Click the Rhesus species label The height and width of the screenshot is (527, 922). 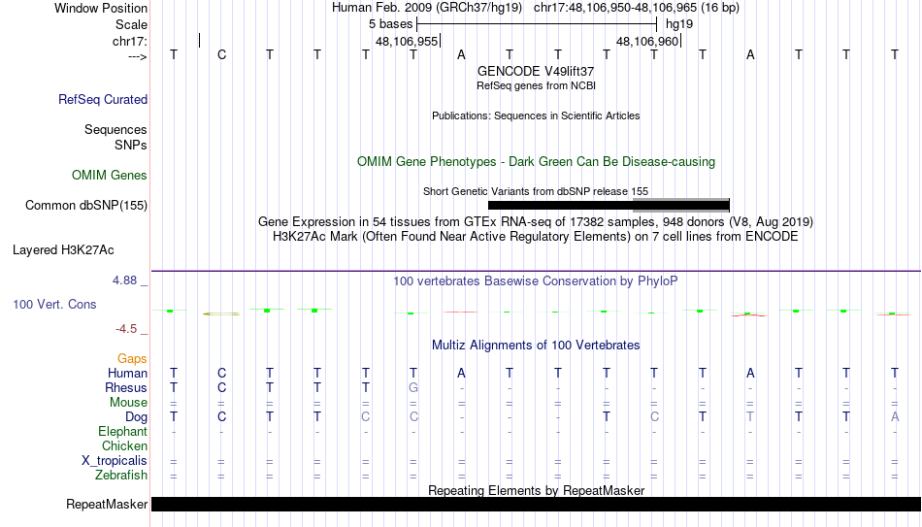(x=126, y=387)
